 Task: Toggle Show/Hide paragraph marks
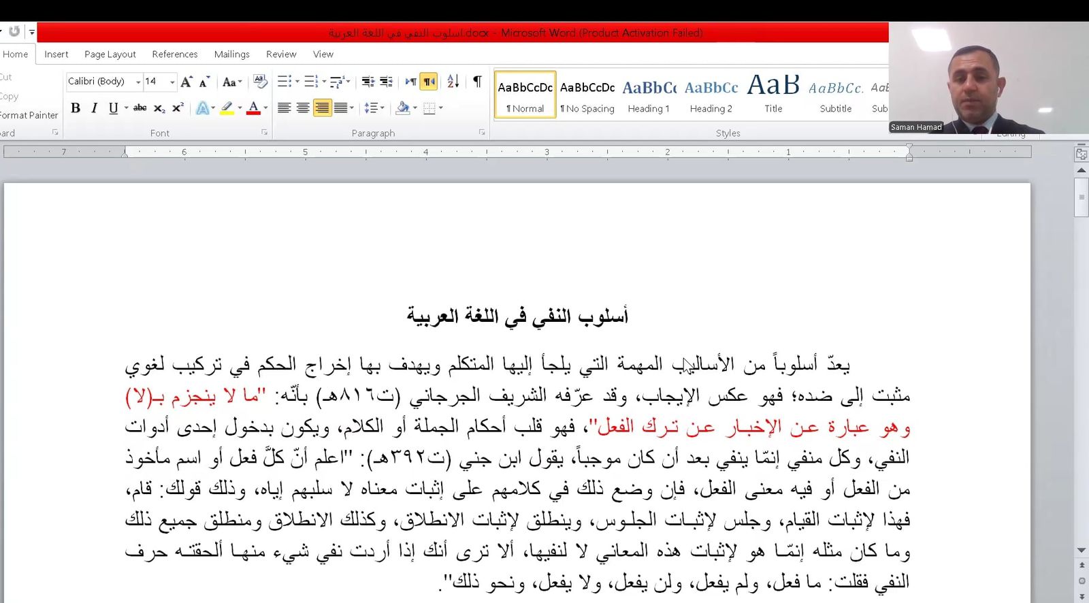[477, 82]
